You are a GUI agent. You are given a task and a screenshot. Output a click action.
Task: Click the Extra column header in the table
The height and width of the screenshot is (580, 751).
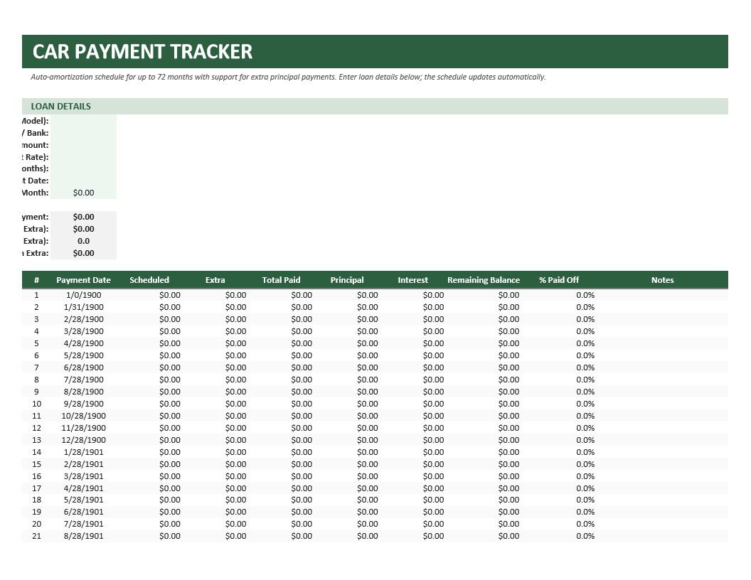tap(215, 280)
